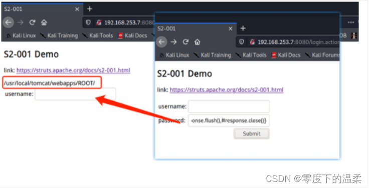The image size is (369, 188).
Task: Click S2-001 Demo heading in rear window
Action: click(31, 54)
